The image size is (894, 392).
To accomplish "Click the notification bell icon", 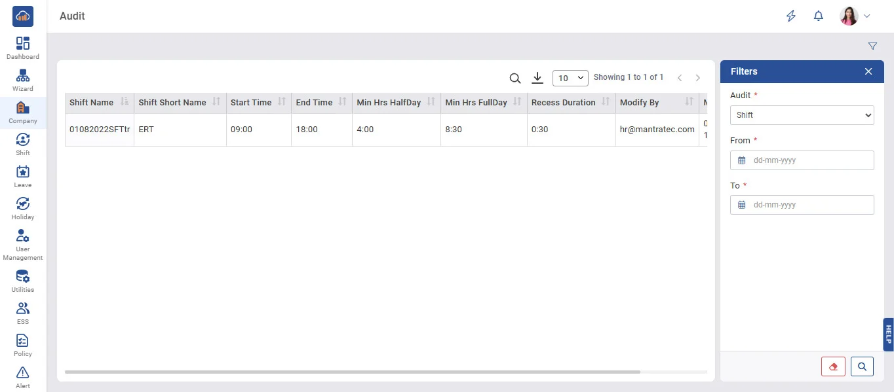I will pyautogui.click(x=818, y=16).
